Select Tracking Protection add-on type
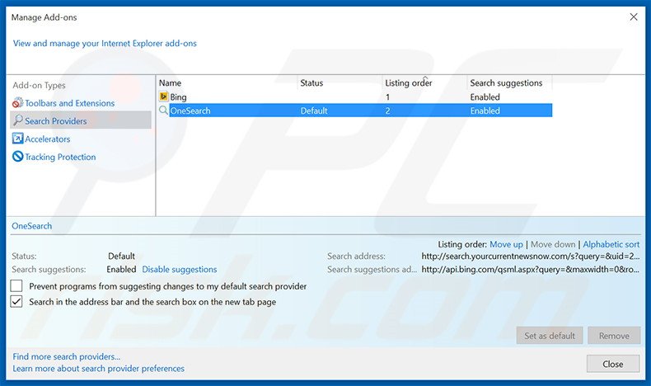 point(60,157)
